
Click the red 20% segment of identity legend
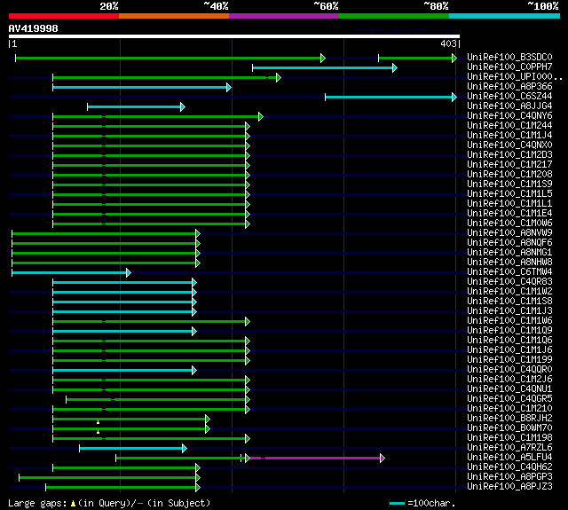click(x=64, y=16)
